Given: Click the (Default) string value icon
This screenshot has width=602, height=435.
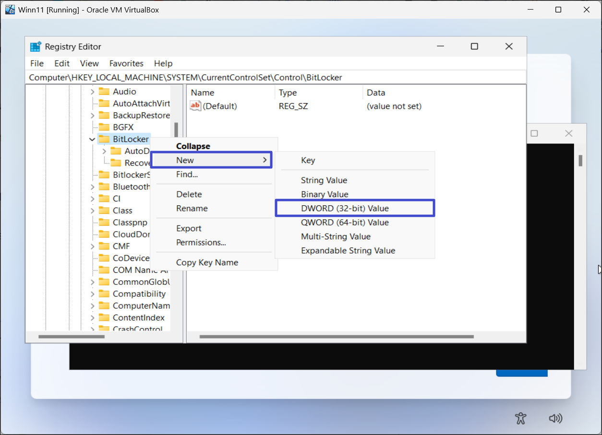Looking at the screenshot, I should point(195,106).
